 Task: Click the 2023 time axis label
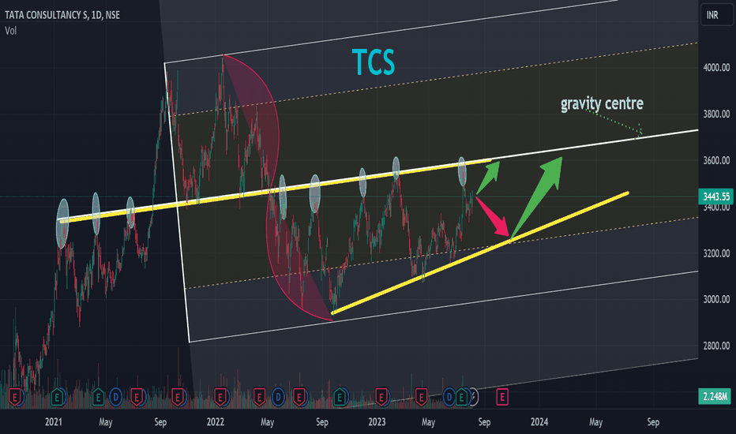pyautogui.click(x=377, y=422)
